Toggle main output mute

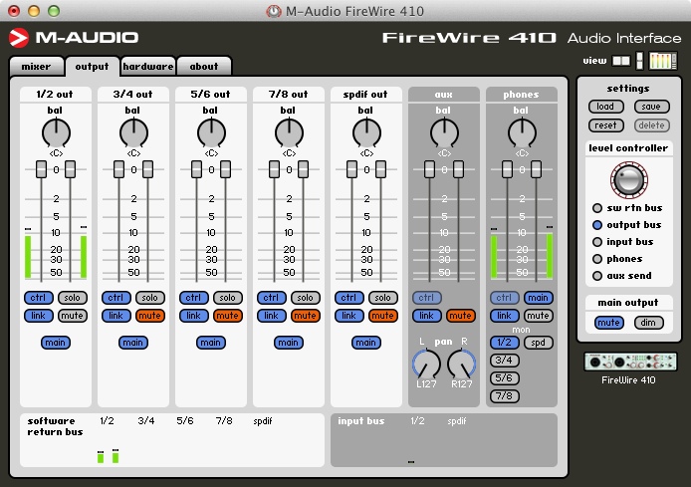click(x=608, y=323)
